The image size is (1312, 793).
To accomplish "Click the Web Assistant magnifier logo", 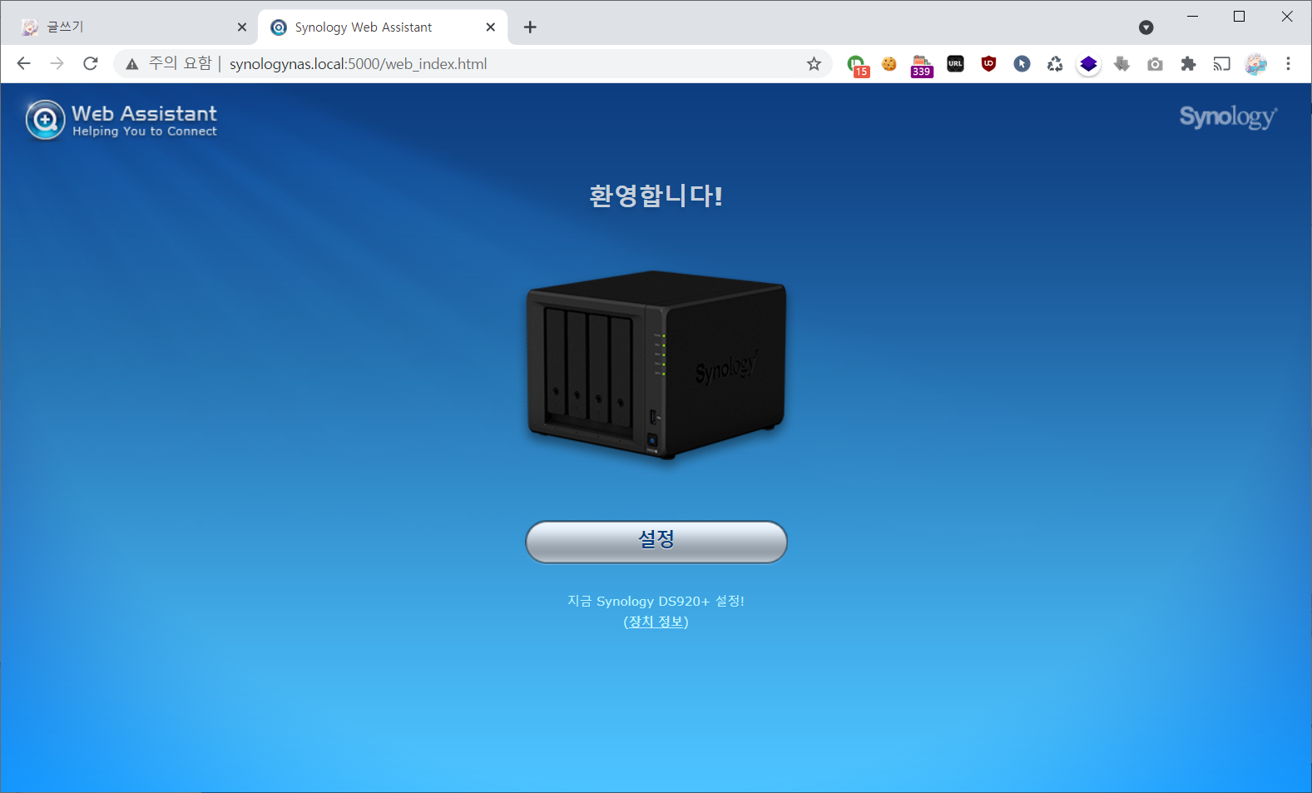I will (45, 120).
